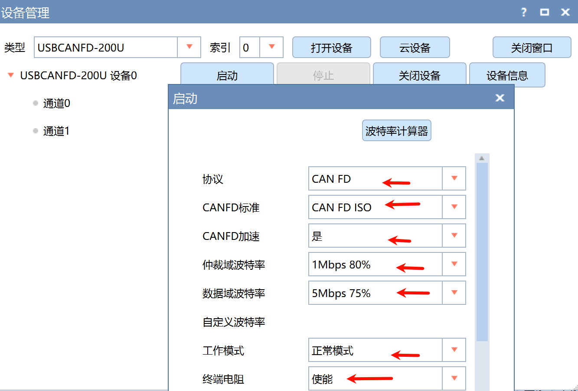This screenshot has height=391, width=578.
Task: Click the 启动 button in the device toolbar
Action: click(227, 74)
